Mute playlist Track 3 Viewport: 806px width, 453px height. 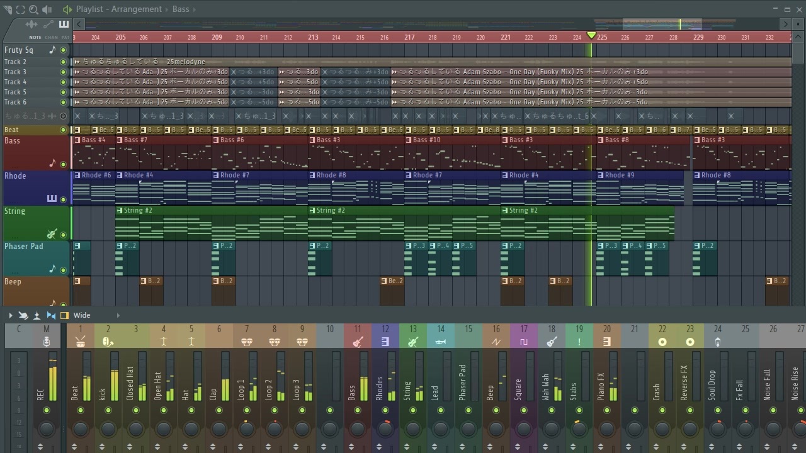[63, 72]
